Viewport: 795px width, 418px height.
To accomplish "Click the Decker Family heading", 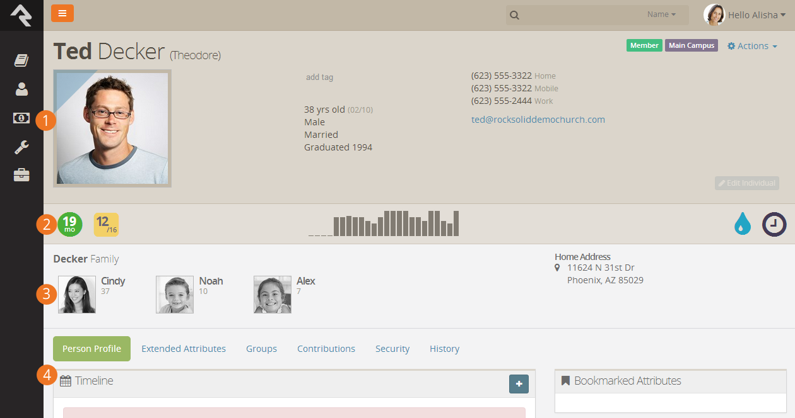I will pyautogui.click(x=86, y=259).
